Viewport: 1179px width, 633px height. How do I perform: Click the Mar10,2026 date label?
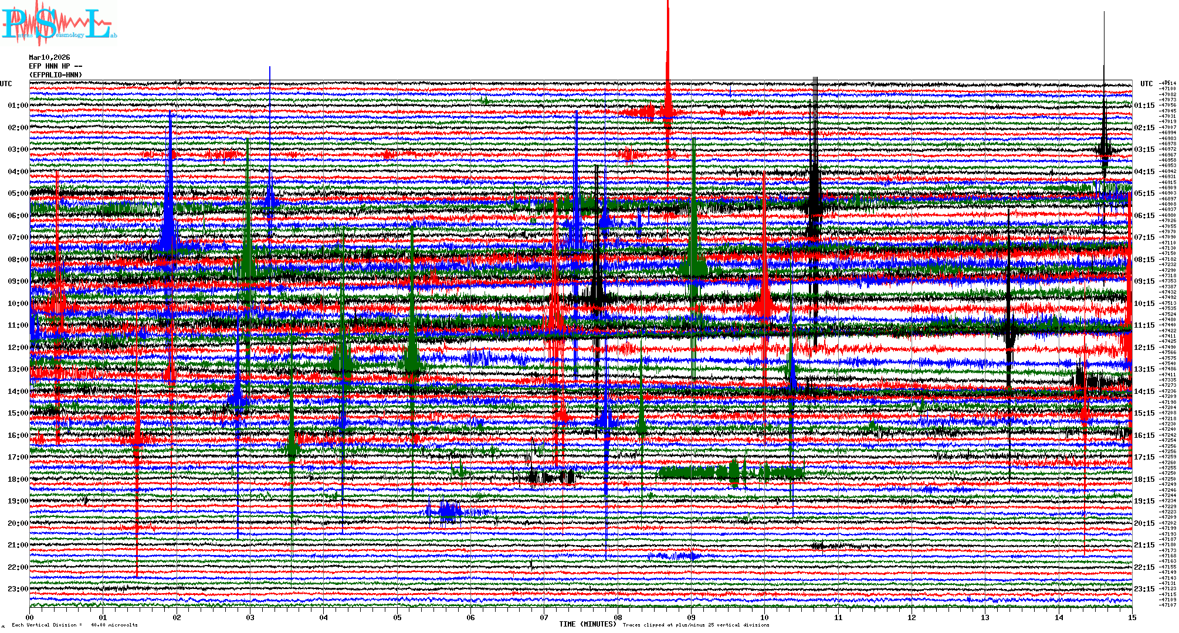49,57
